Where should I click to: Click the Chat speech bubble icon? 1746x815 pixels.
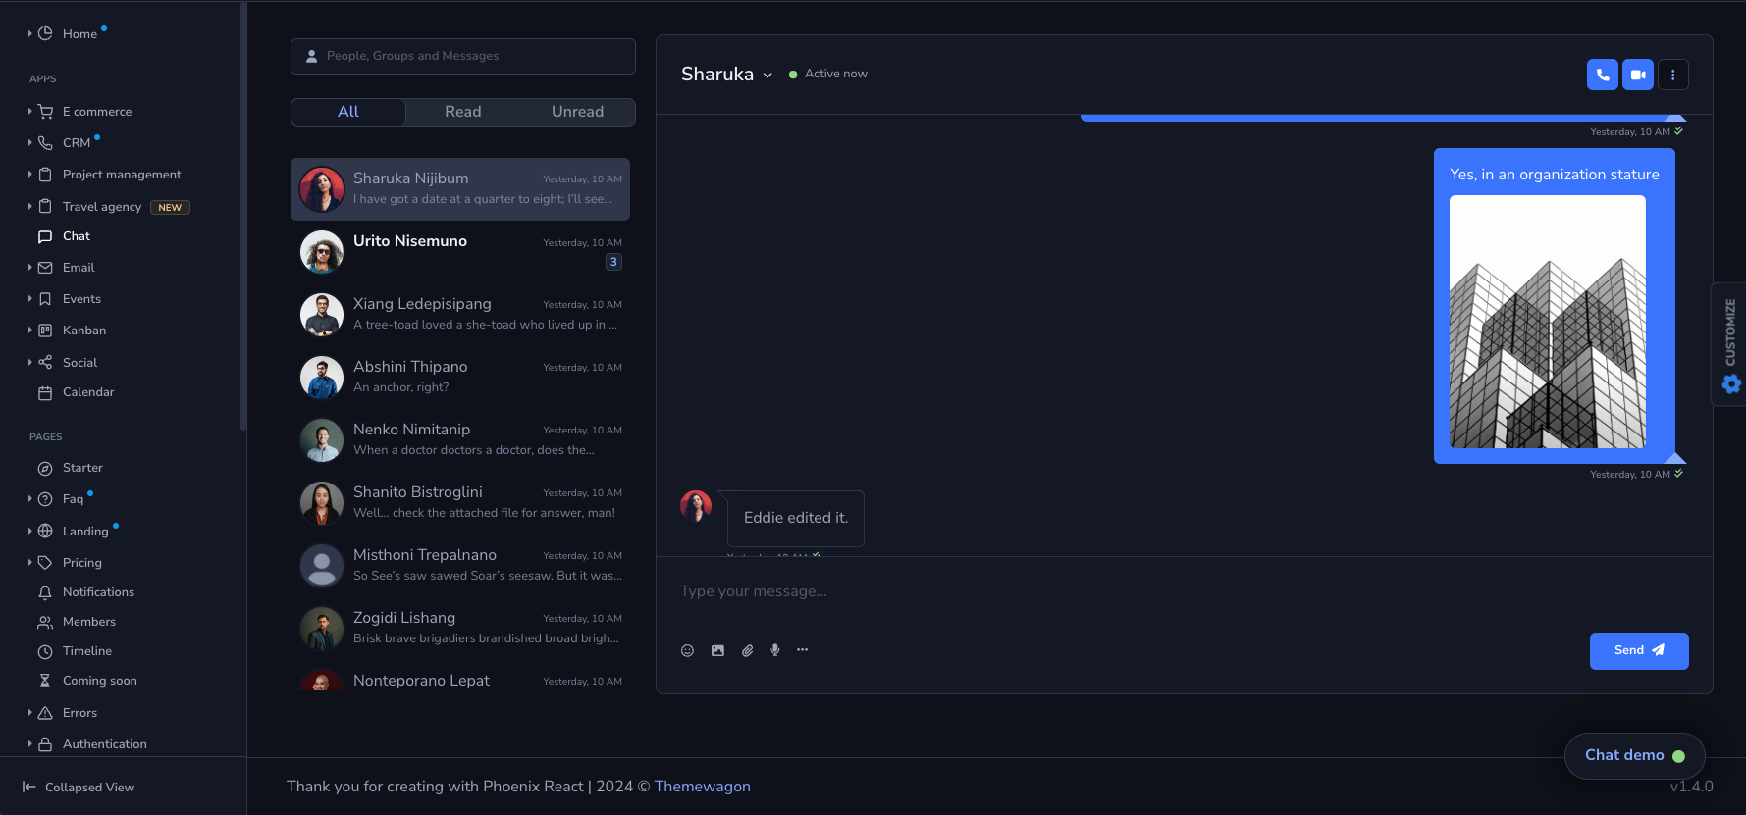point(45,236)
